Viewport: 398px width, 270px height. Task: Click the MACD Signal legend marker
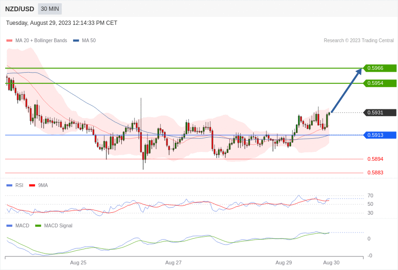(x=38, y=225)
